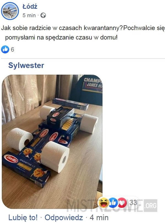Click the red heart Love reaction icon
The height and width of the screenshot is (223, 165).
(x=122, y=203)
